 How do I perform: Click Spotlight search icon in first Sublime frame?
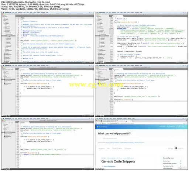[90, 13]
